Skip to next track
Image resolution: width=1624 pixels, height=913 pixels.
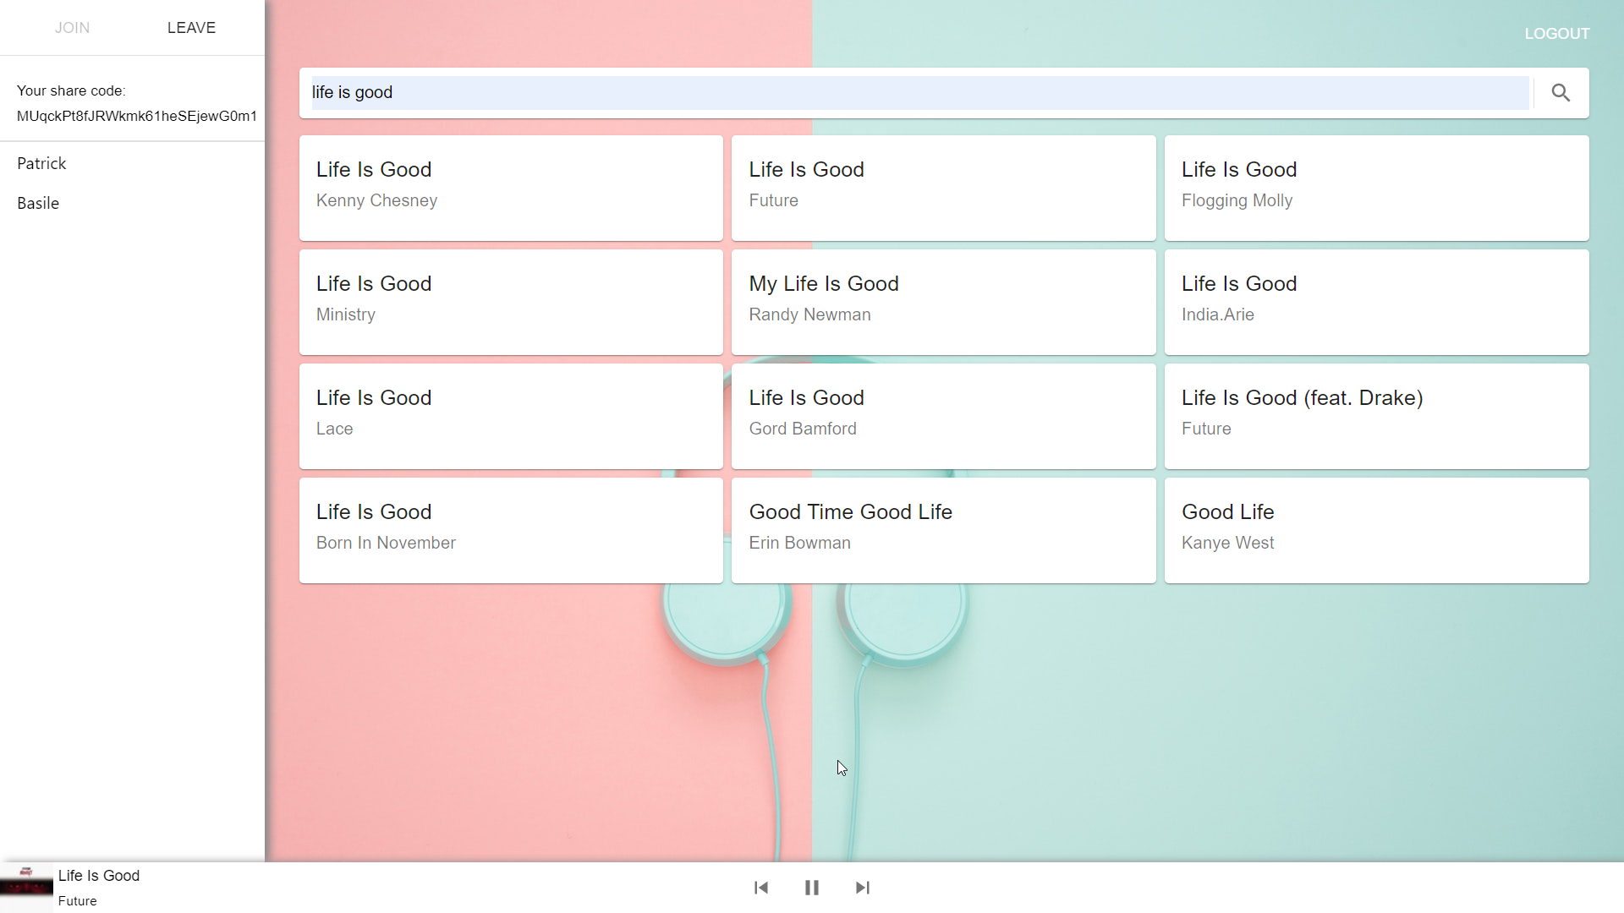862,888
